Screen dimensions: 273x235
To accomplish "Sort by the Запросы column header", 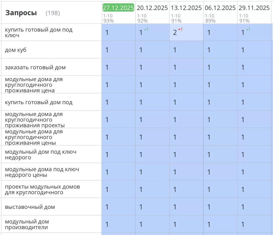I will (21, 13).
